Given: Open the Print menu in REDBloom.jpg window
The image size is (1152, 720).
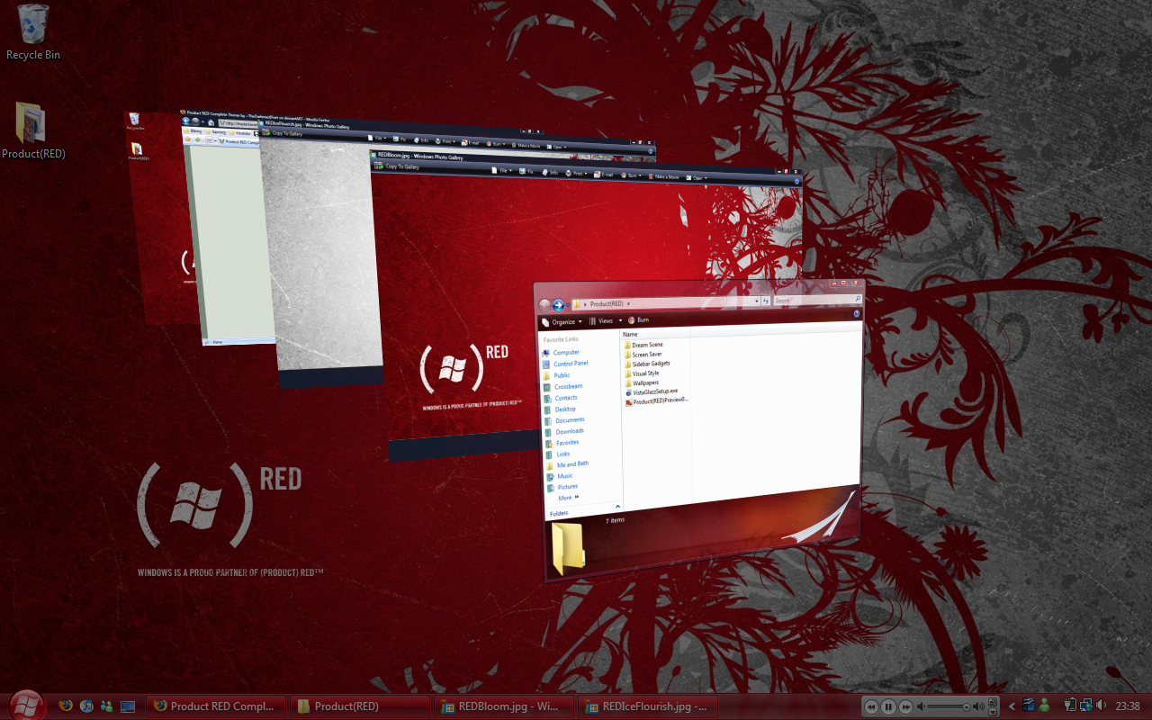Looking at the screenshot, I should click(x=576, y=173).
